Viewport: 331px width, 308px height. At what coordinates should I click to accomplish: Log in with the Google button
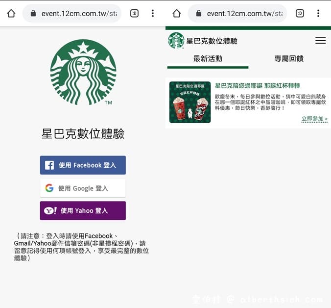click(83, 188)
